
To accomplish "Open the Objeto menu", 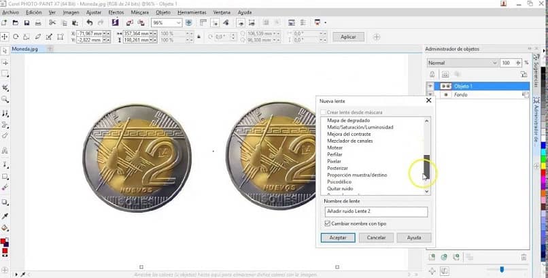I will pos(163,12).
